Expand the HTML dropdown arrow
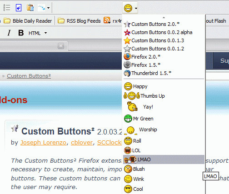 45,33
